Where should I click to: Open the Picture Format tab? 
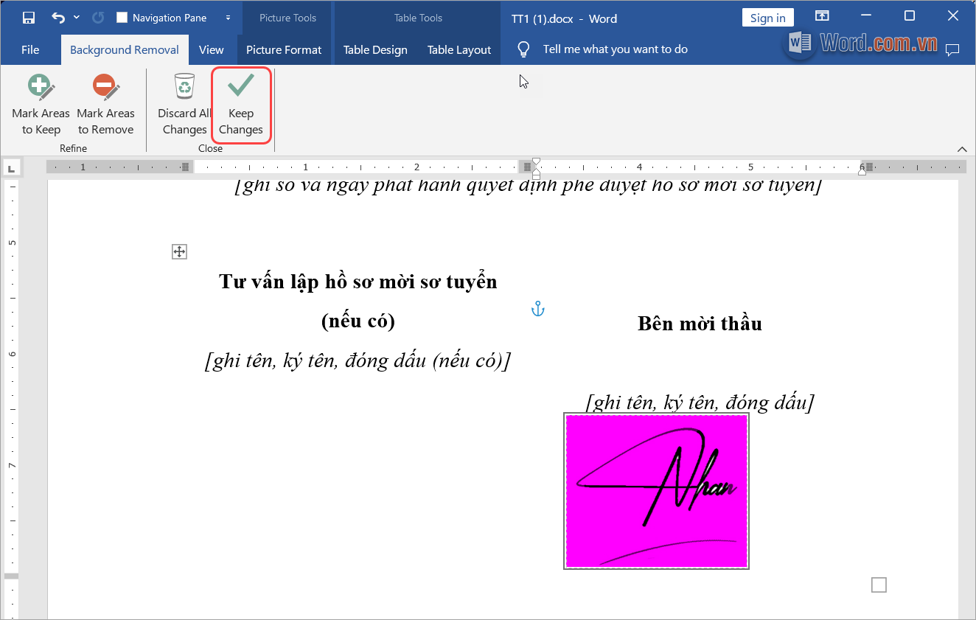[x=284, y=49]
